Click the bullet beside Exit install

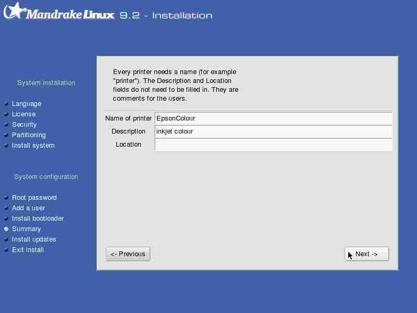[x=6, y=250]
